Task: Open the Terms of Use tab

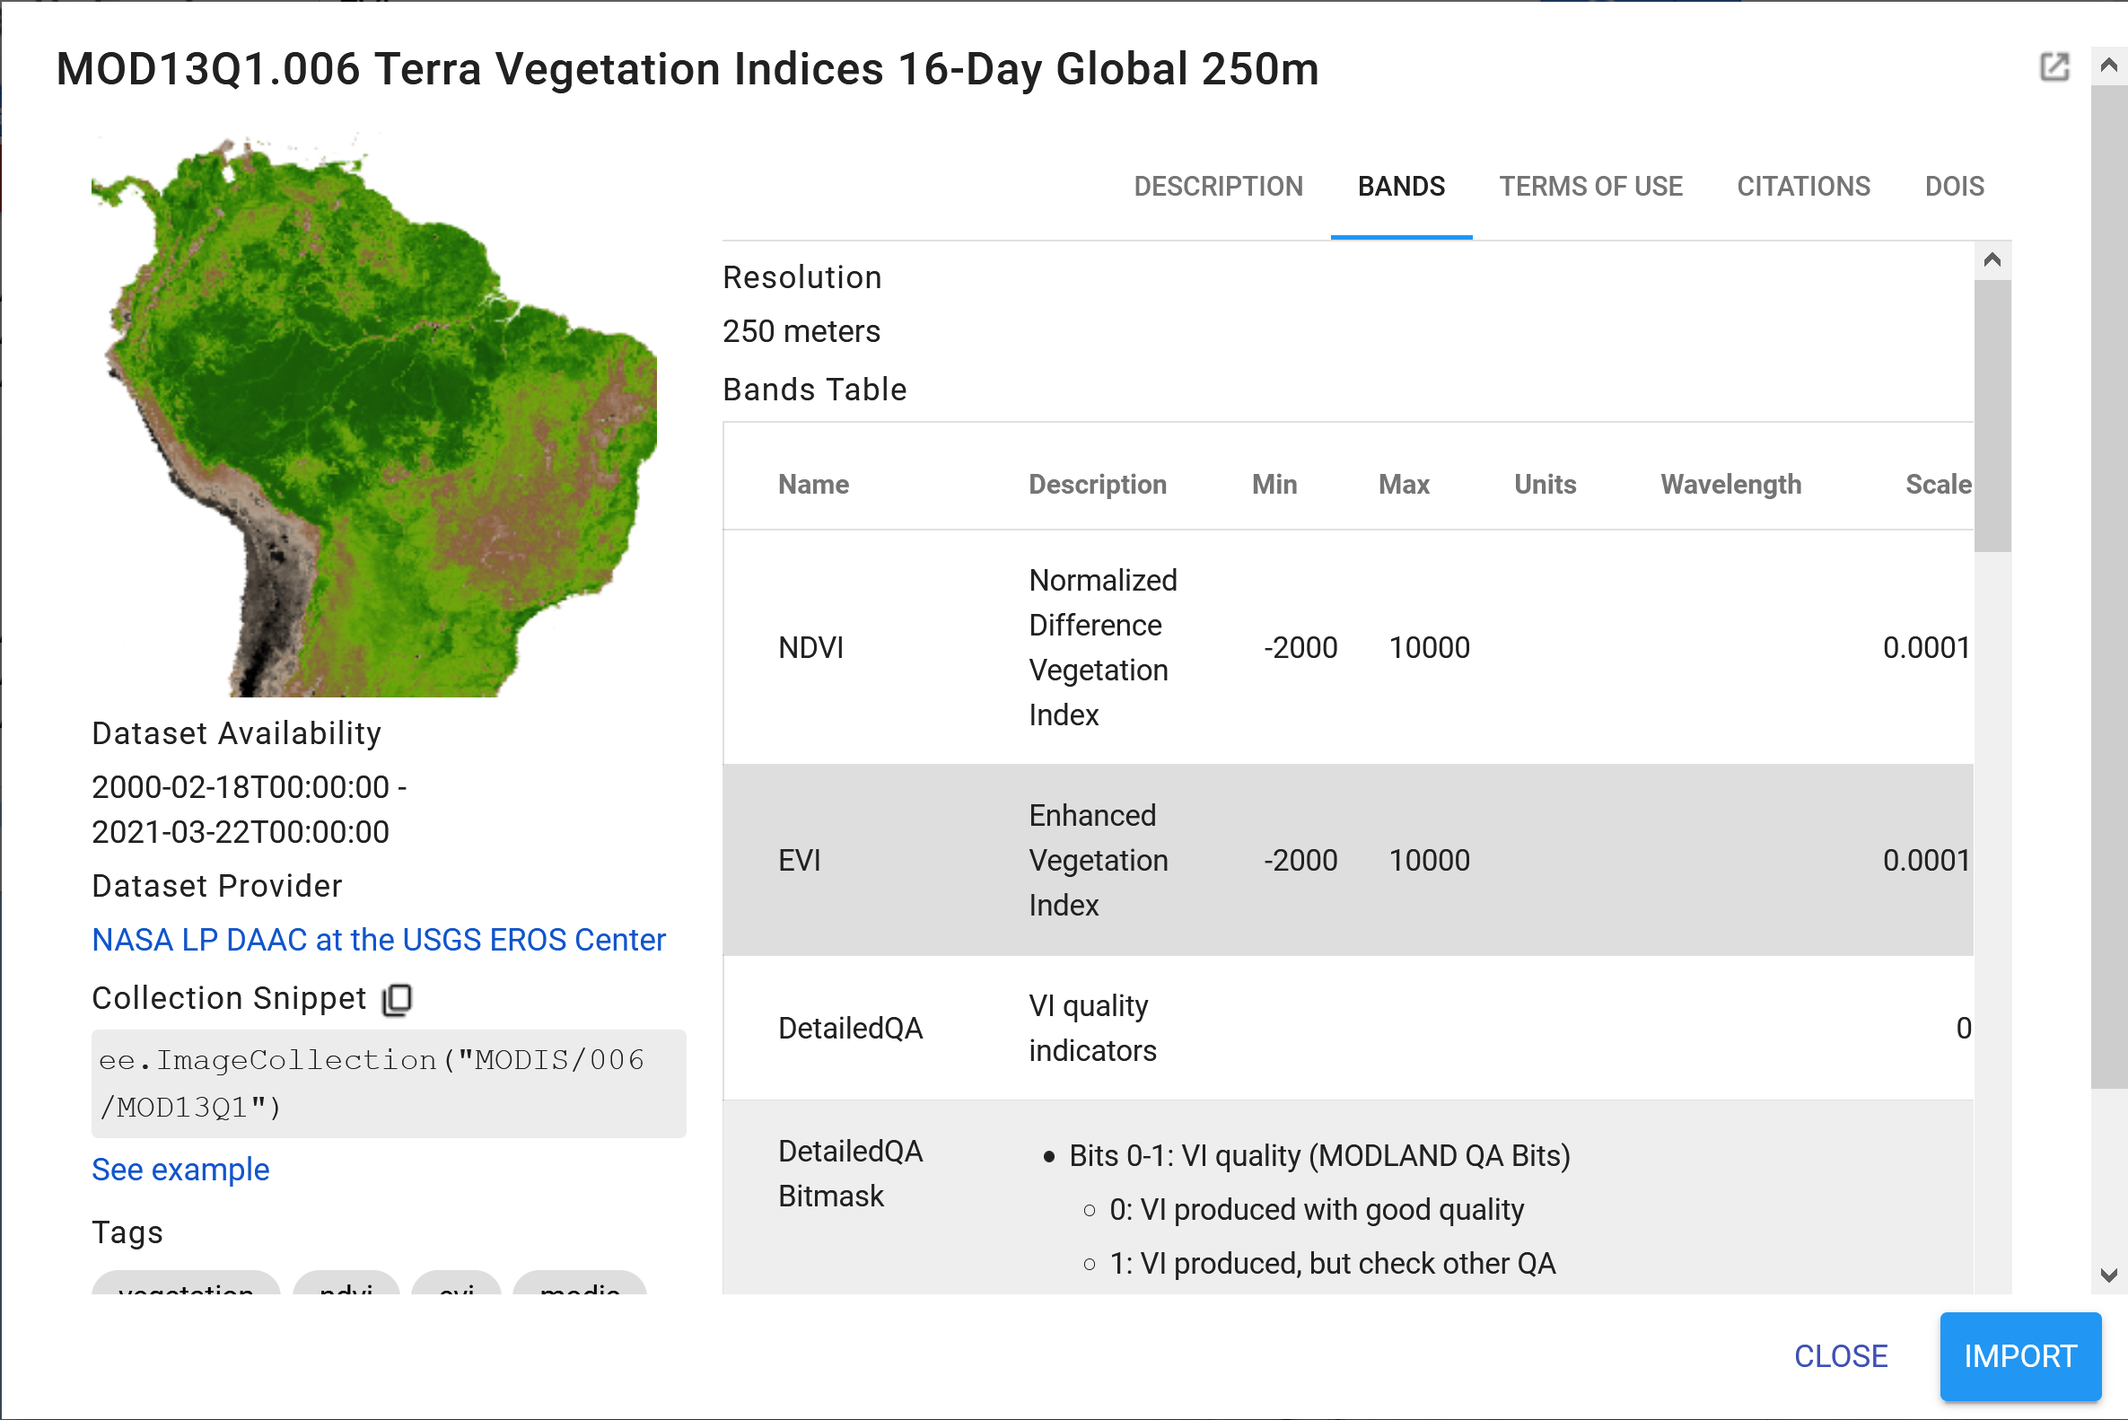Action: (x=1590, y=187)
